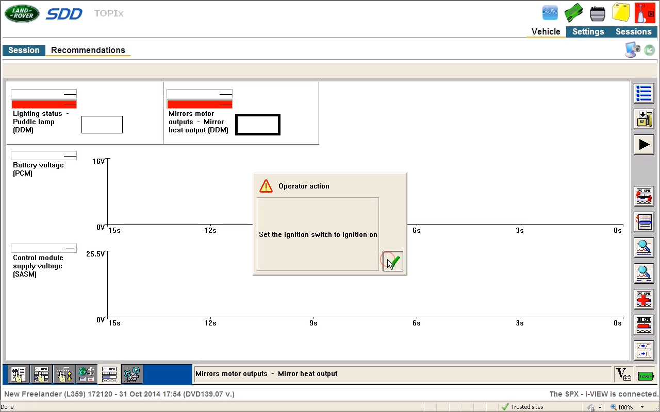Click the green J2534 battery indicator
Screen dimensions: 660x412
(646, 375)
